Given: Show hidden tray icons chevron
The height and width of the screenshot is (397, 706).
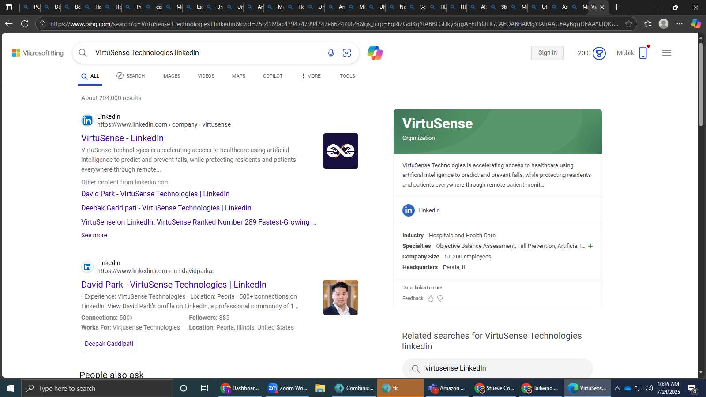Looking at the screenshot, I should pos(617,388).
